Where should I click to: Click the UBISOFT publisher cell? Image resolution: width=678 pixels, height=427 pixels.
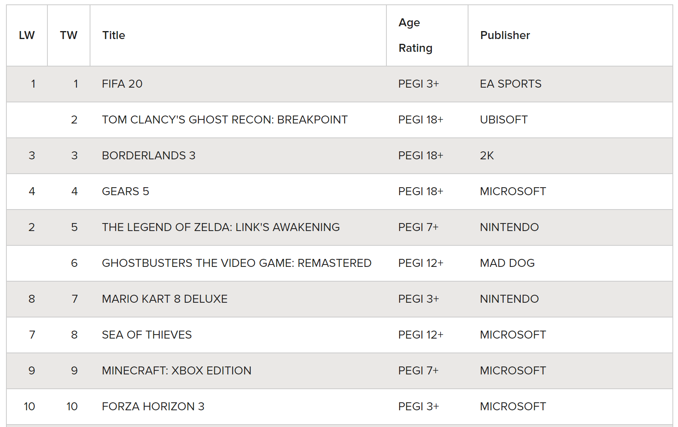click(504, 120)
